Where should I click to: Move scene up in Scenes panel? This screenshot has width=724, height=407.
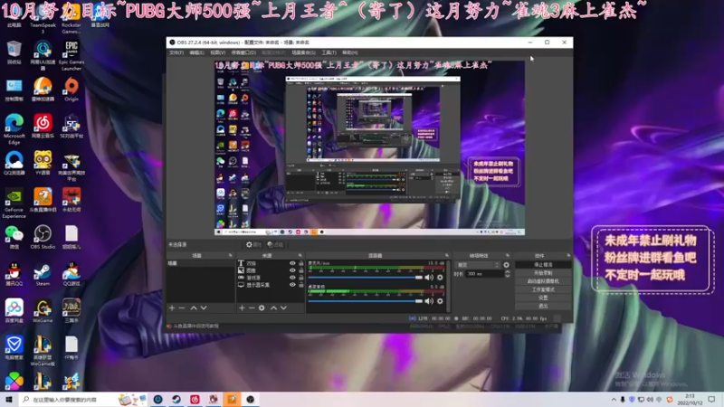(194, 308)
